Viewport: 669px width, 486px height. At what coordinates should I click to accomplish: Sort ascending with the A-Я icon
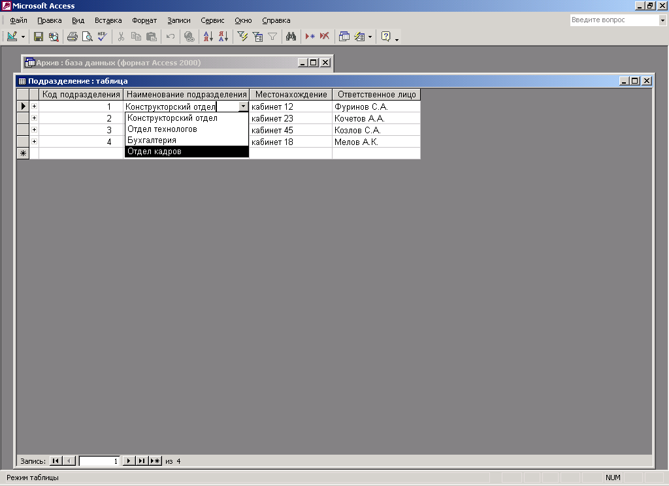pyautogui.click(x=208, y=37)
